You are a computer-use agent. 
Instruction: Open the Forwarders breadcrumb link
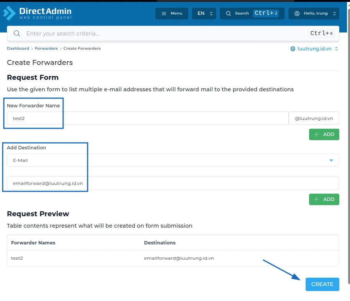click(46, 49)
